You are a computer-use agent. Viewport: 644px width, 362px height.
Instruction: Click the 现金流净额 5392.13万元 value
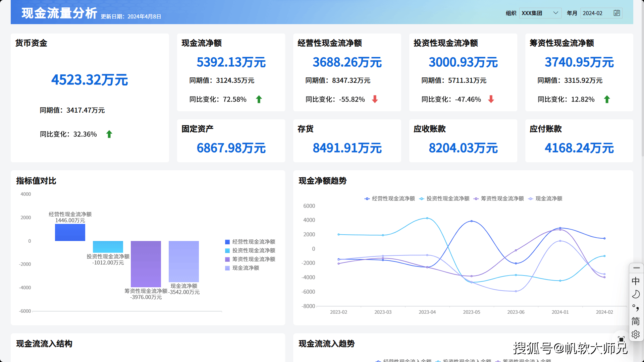point(231,62)
